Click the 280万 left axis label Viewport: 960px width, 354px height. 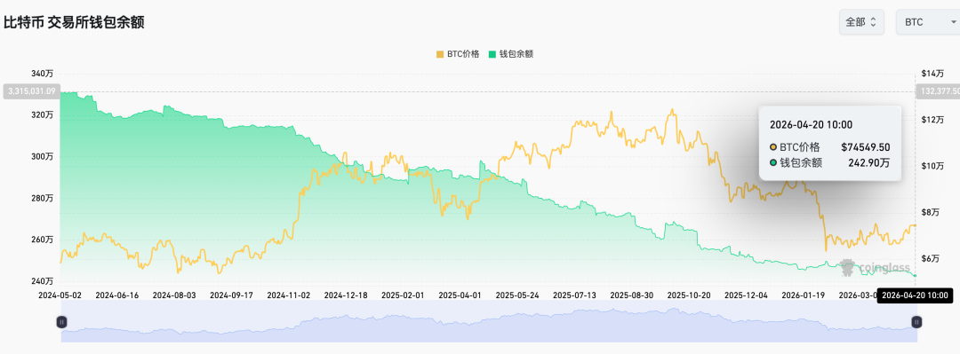point(43,198)
